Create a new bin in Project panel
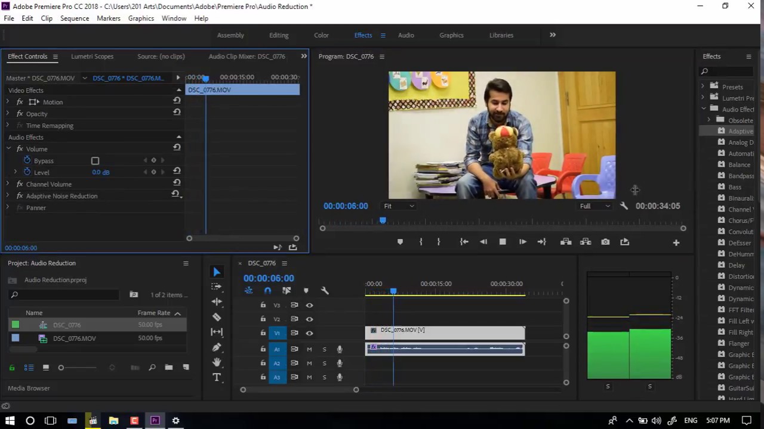This screenshot has height=429, width=764. 169,368
